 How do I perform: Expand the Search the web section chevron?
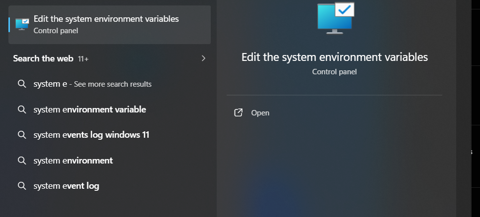(203, 58)
